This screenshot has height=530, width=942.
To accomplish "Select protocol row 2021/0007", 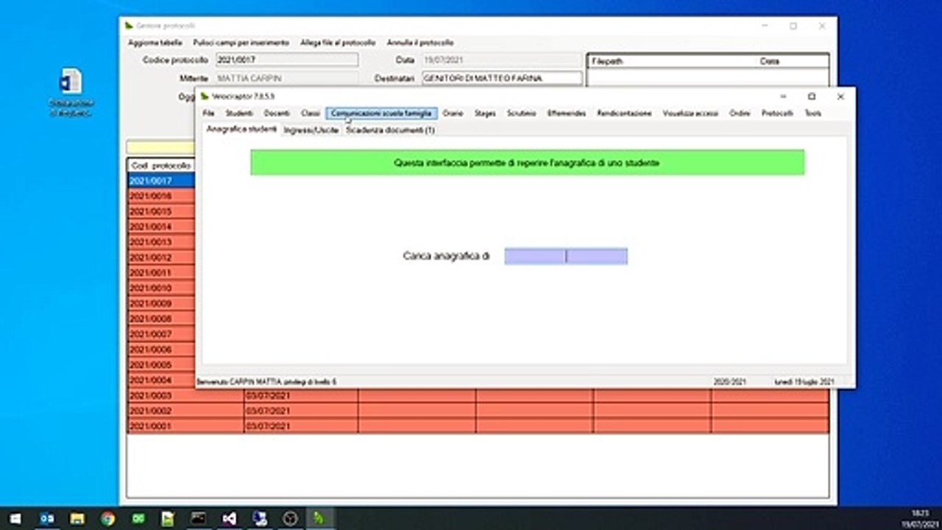I will point(161,334).
